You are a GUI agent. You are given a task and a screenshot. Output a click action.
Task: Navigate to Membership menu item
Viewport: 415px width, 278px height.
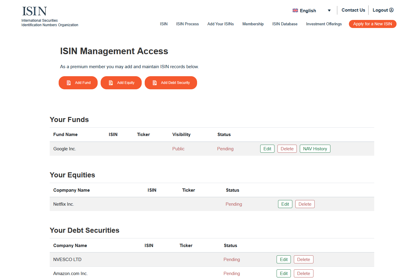coord(253,24)
